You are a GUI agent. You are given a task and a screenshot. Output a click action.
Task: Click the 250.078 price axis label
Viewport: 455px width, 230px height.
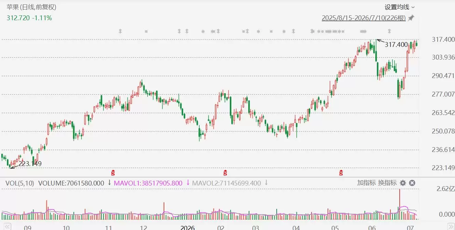(x=443, y=131)
